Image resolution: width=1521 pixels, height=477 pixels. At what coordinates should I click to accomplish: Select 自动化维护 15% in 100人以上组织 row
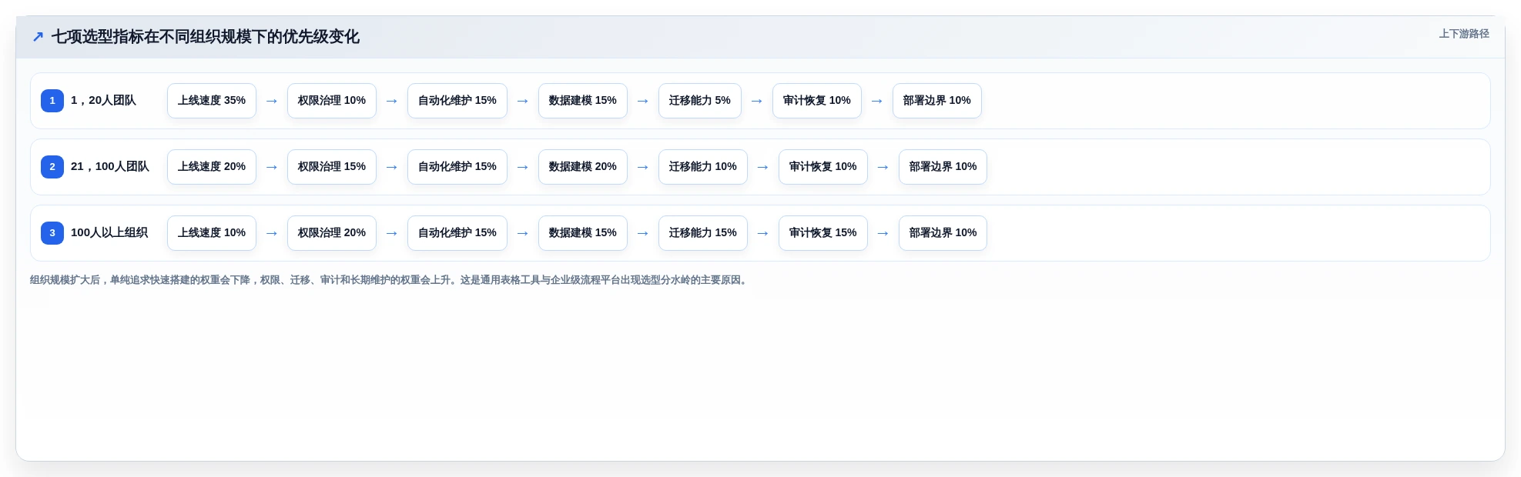click(x=457, y=233)
